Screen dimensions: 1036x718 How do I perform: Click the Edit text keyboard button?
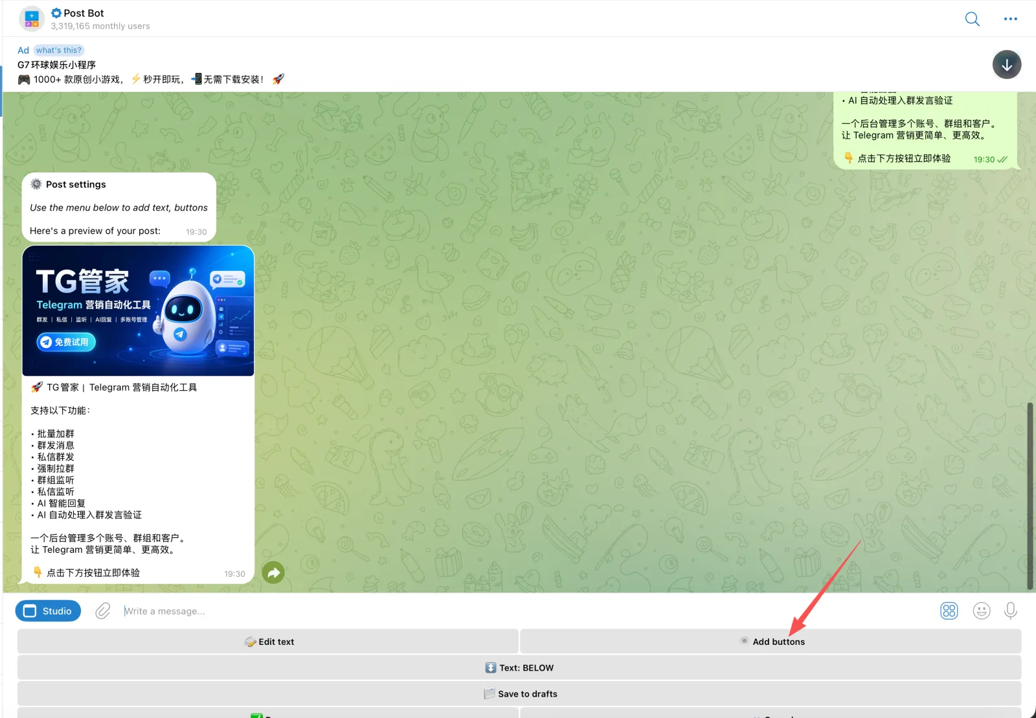[x=268, y=642]
